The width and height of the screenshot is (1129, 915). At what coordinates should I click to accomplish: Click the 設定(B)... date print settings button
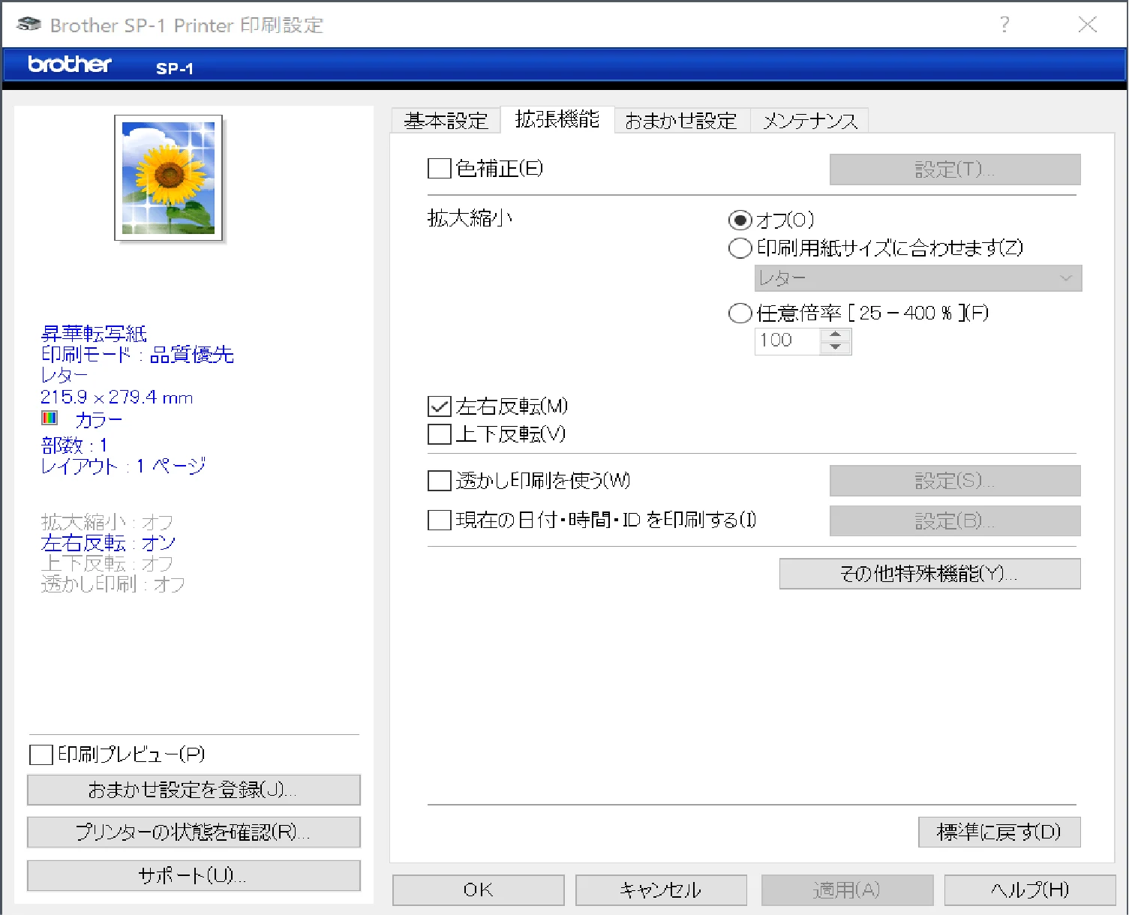(x=955, y=520)
